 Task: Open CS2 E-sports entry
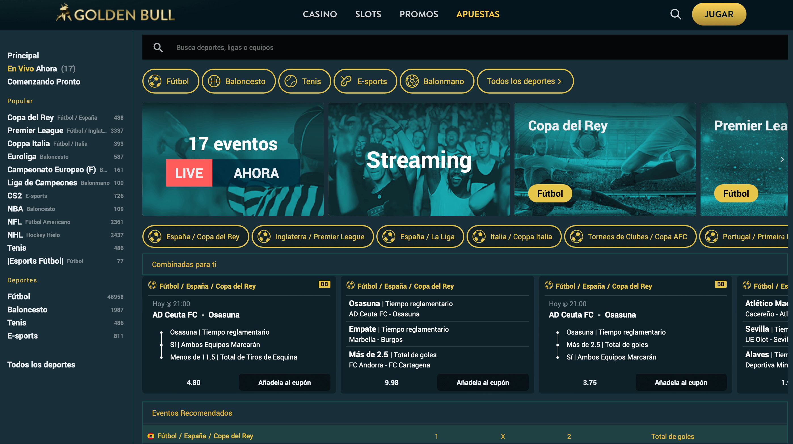(x=65, y=196)
